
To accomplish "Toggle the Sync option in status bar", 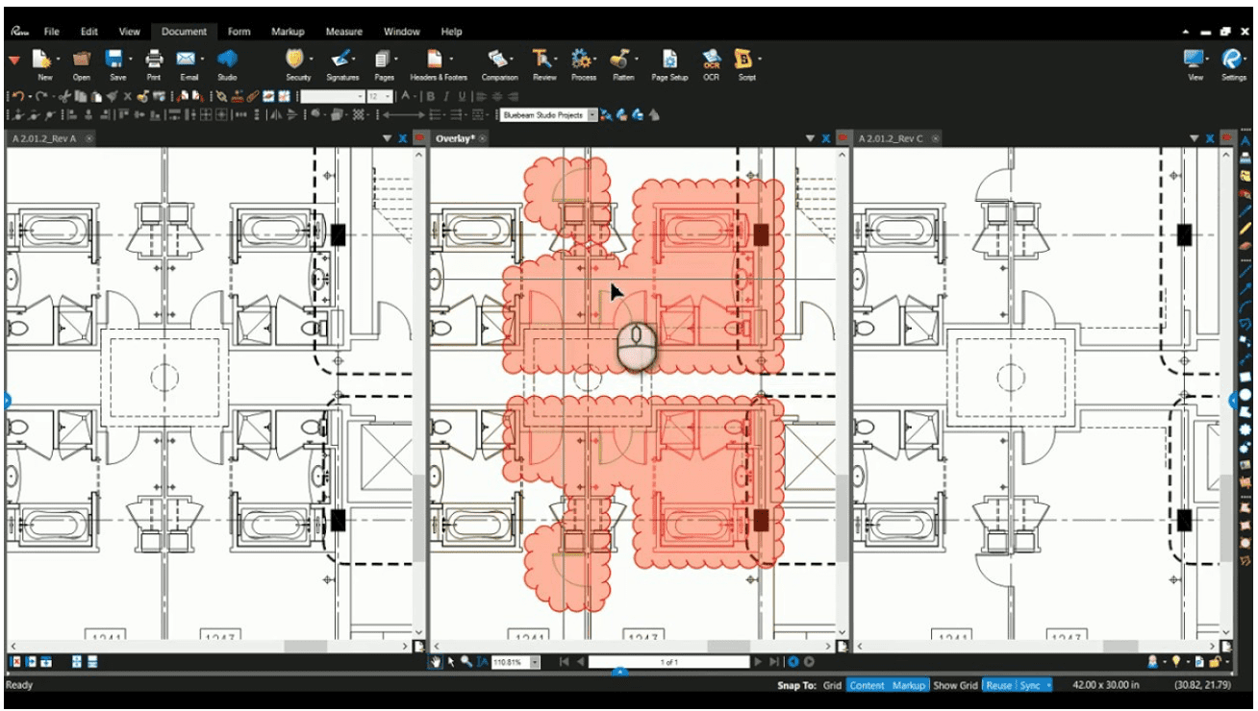I will pyautogui.click(x=1030, y=685).
